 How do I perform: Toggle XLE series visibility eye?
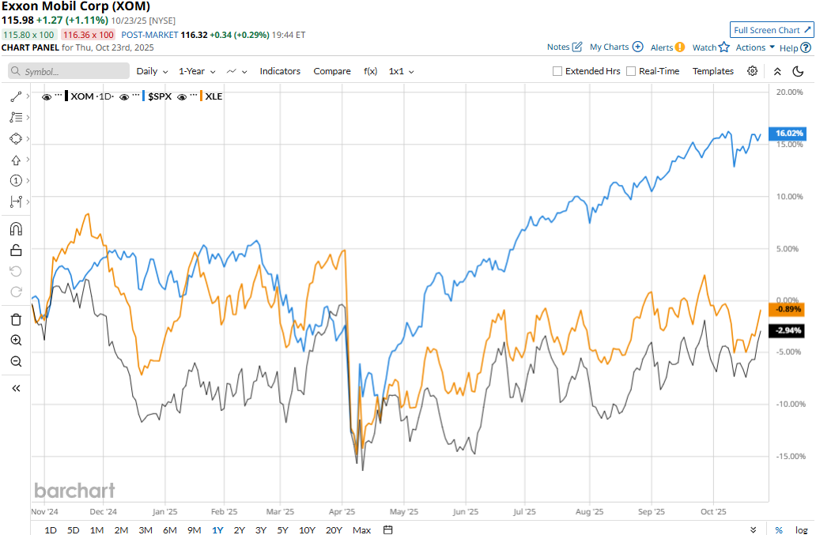click(x=182, y=96)
